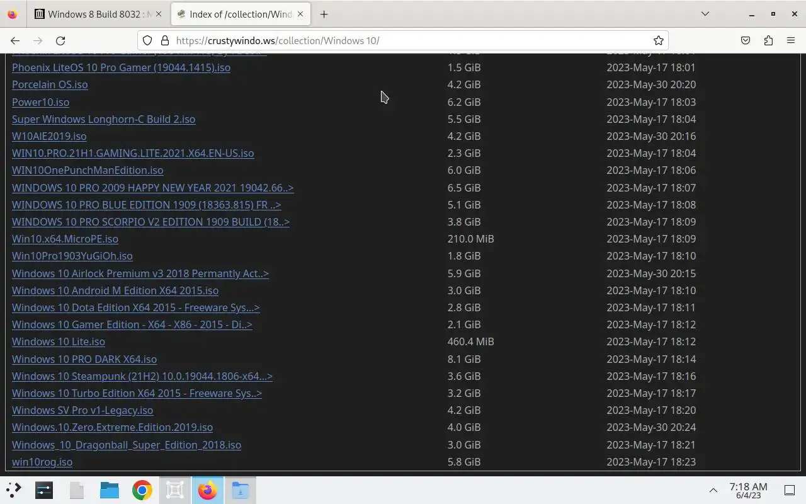Open Windows 10 Turbo Edition X64 2015 link
This screenshot has width=806, height=504.
coord(137,393)
